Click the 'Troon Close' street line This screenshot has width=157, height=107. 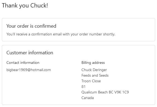click(91, 81)
